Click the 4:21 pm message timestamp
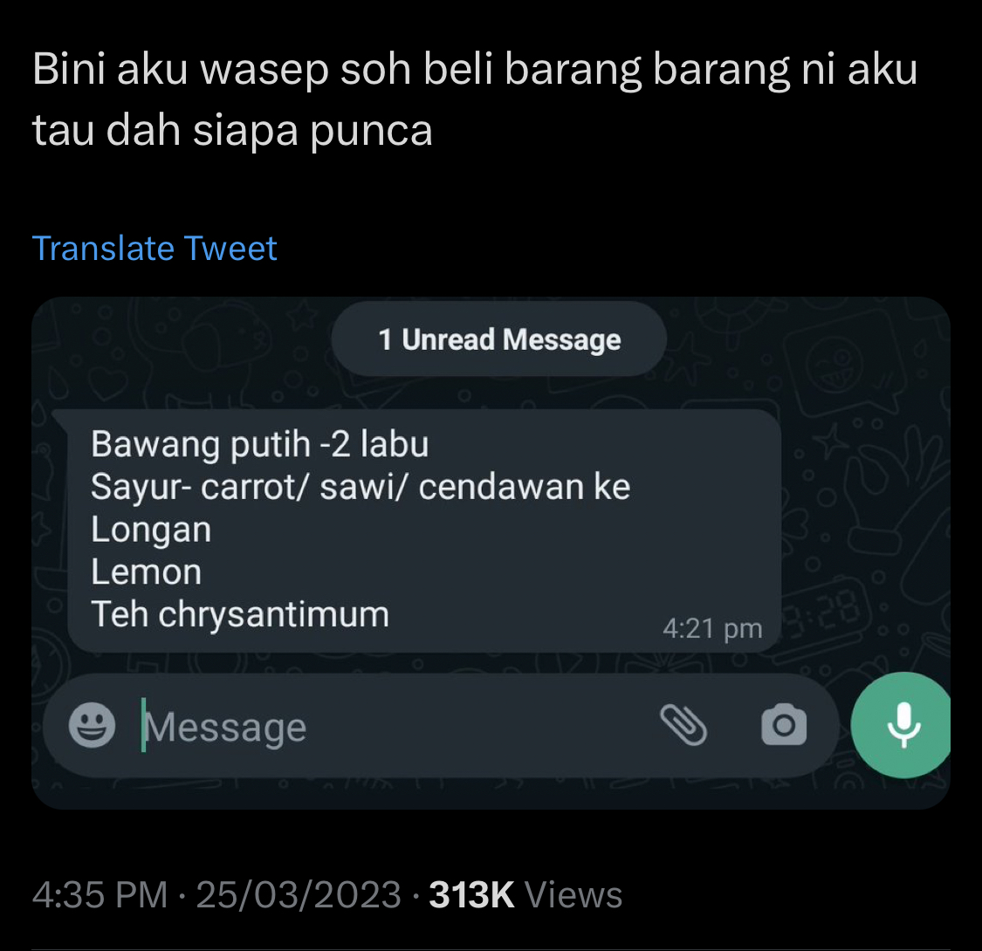The width and height of the screenshot is (982, 951). tap(712, 628)
